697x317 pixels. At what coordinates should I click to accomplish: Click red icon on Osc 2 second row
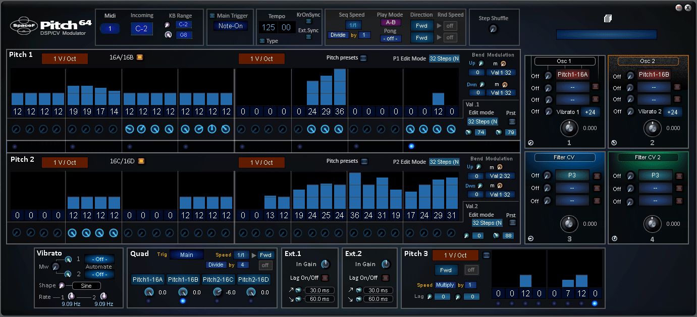pos(677,87)
